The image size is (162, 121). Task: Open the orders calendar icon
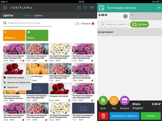tap(102, 8)
